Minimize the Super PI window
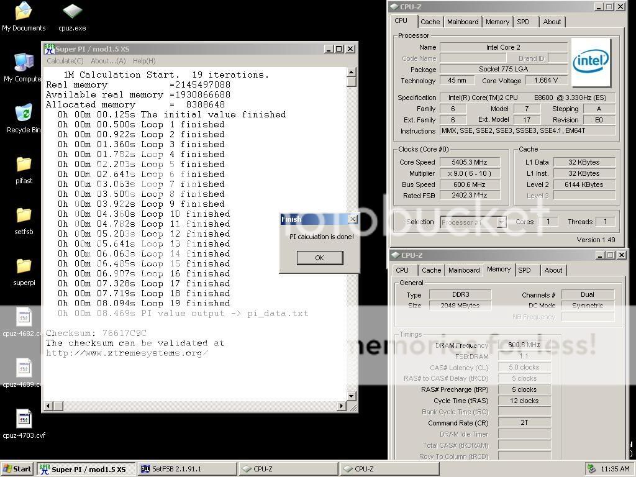Viewport: 636px width, 477px height. (329, 49)
